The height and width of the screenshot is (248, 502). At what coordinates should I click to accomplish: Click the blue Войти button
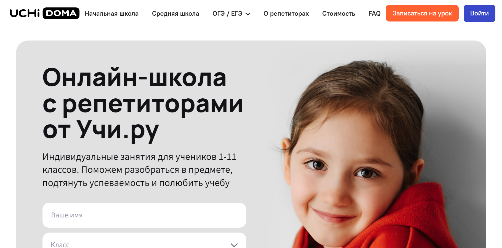click(479, 13)
